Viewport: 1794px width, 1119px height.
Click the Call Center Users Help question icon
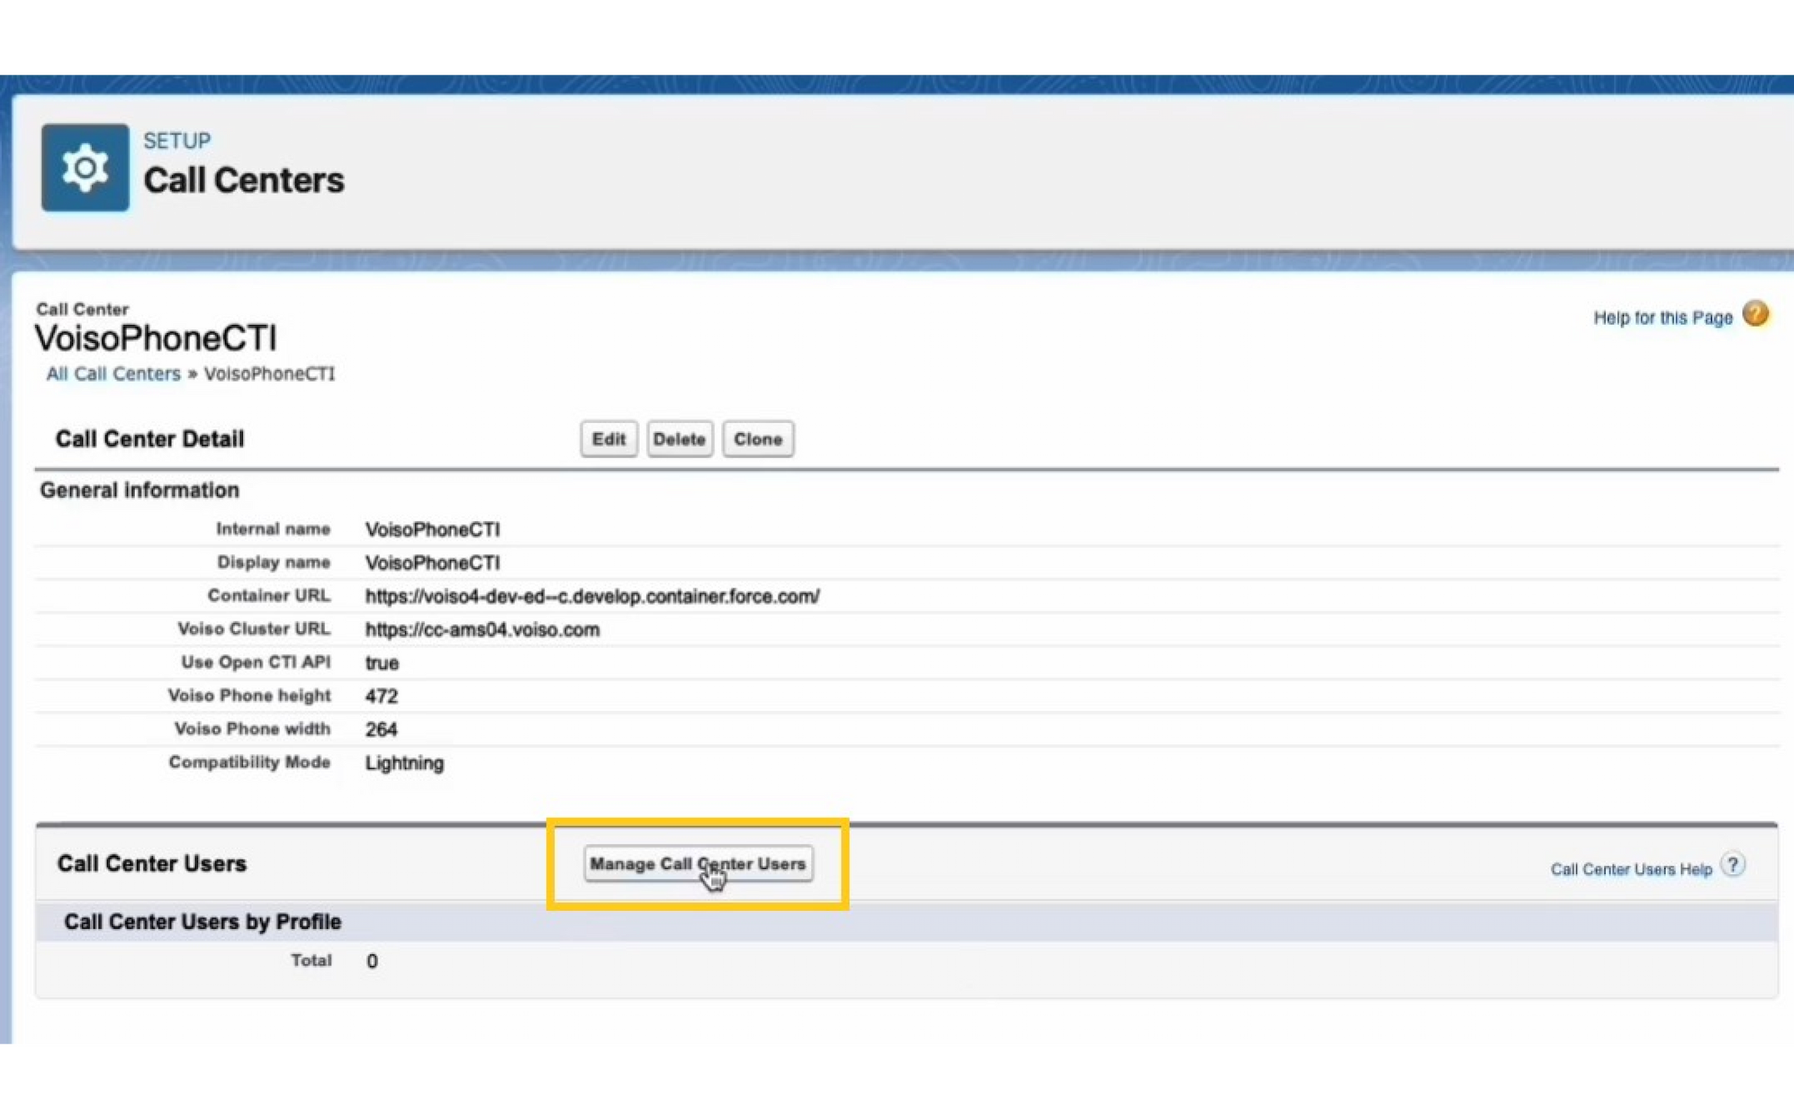pos(1733,865)
